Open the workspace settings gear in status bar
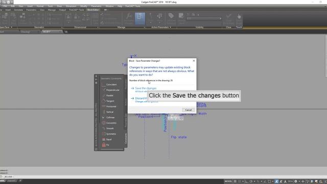Viewport: 327px width, 184px height. [296, 181]
